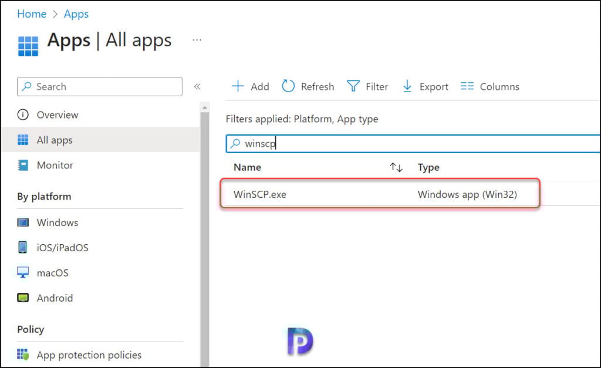Click the download arrow Export icon
This screenshot has height=368, width=601.
[407, 86]
